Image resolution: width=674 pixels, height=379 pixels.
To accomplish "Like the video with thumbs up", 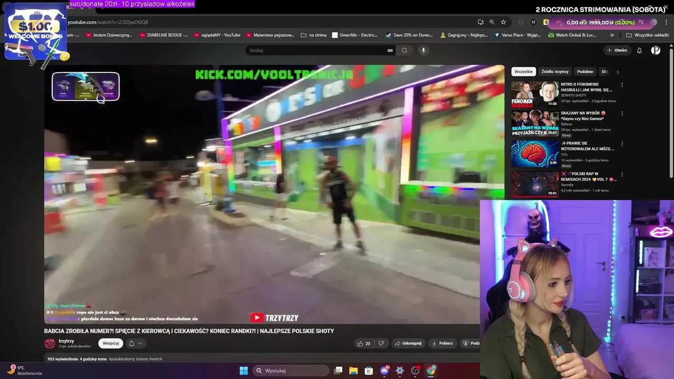I will (x=363, y=343).
